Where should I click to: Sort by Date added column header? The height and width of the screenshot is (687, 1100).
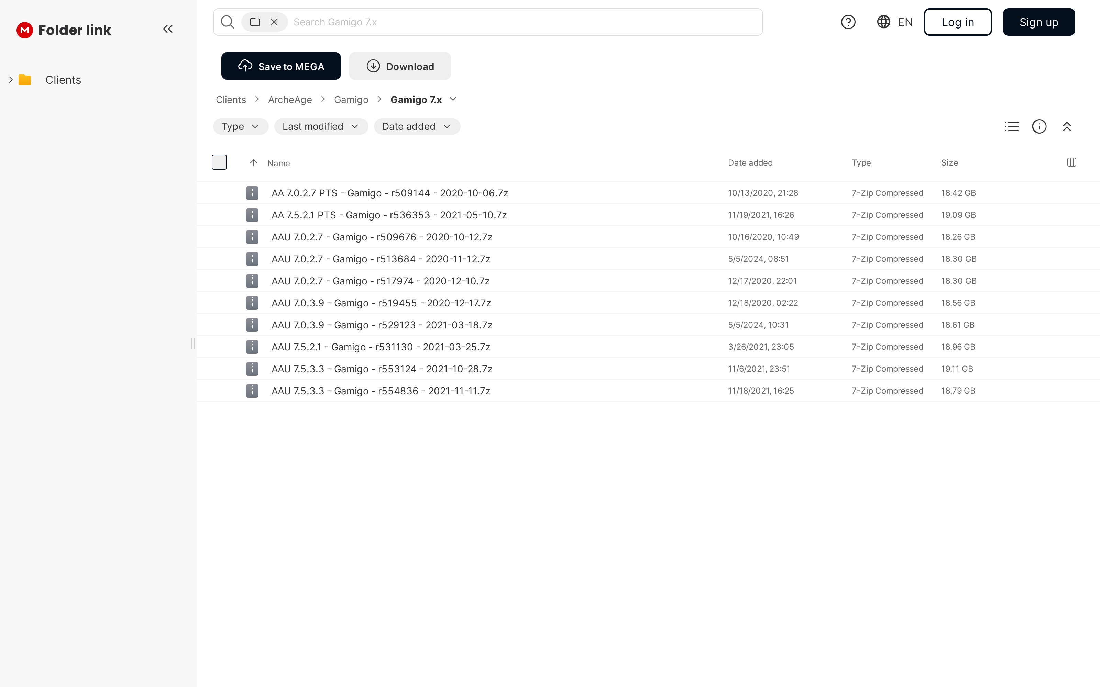(750, 163)
